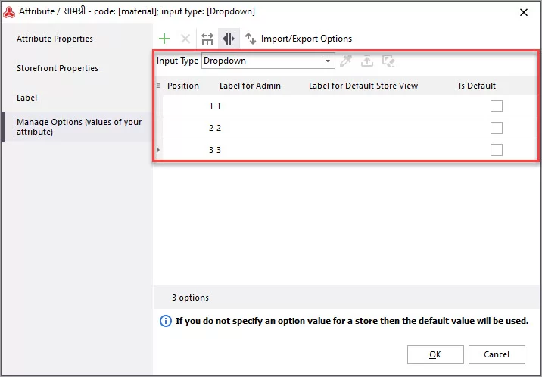This screenshot has height=377, width=542.
Task: Select the option row with position 2
Action: (x=349, y=128)
